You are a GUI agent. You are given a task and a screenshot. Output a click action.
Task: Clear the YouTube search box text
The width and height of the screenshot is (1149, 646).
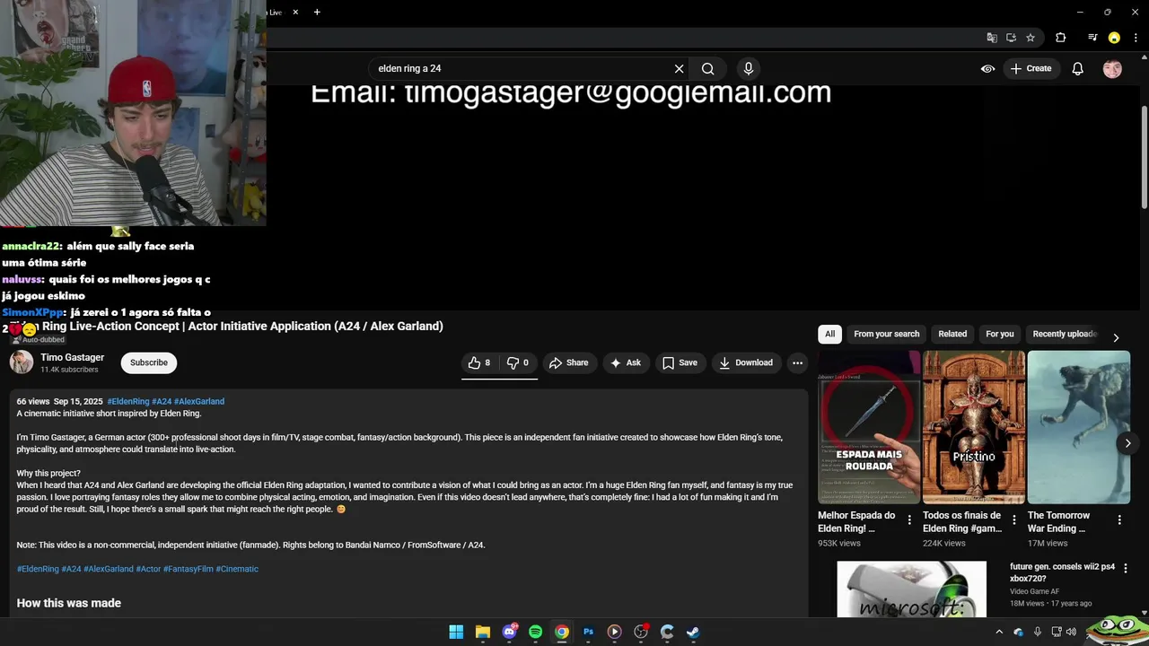coord(680,68)
